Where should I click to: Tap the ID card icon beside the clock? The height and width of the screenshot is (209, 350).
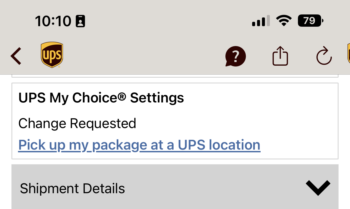[x=80, y=21]
